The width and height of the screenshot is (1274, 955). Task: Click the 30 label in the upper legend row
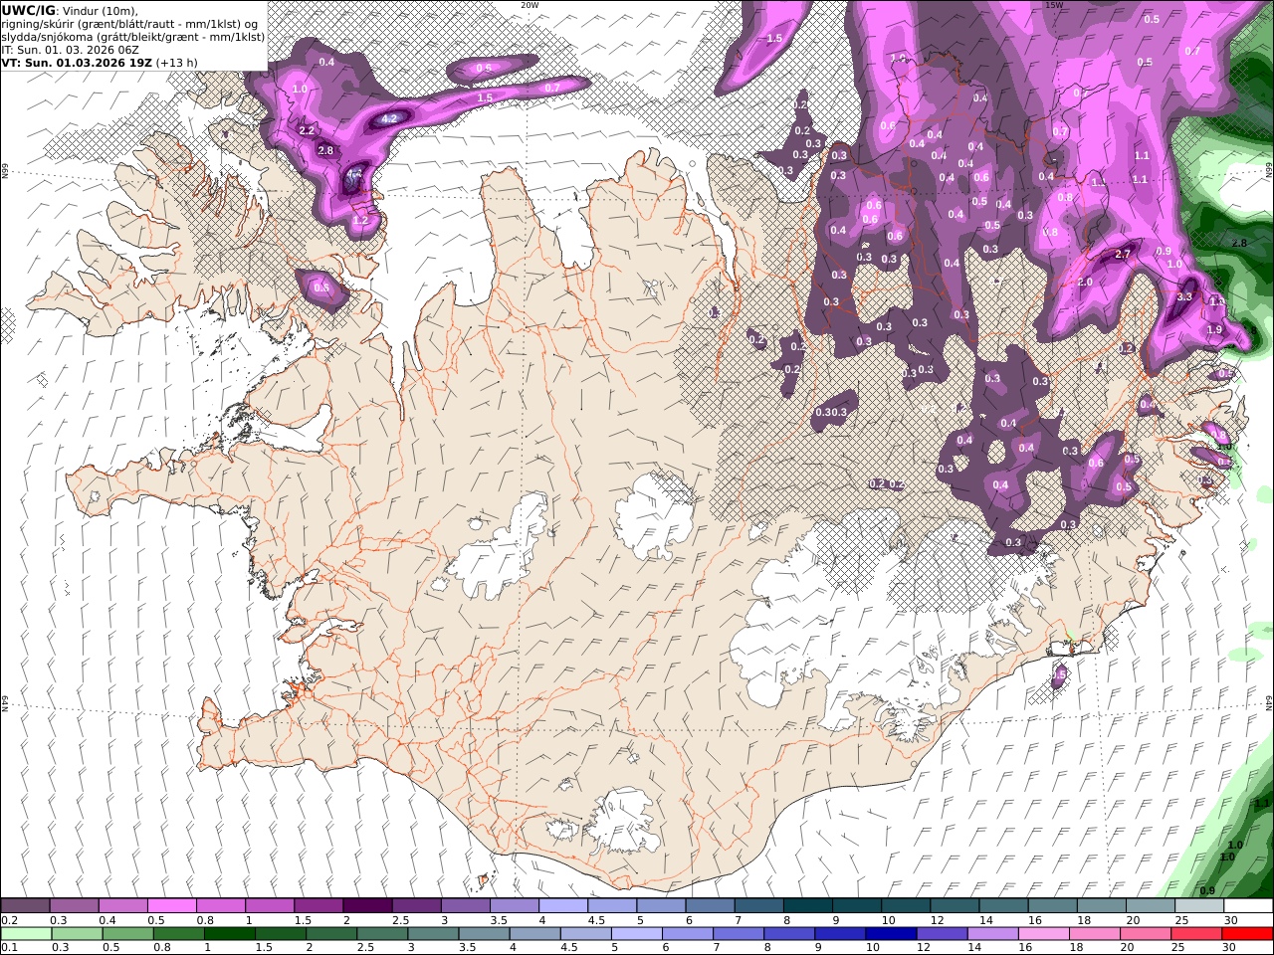pyautogui.click(x=1231, y=920)
